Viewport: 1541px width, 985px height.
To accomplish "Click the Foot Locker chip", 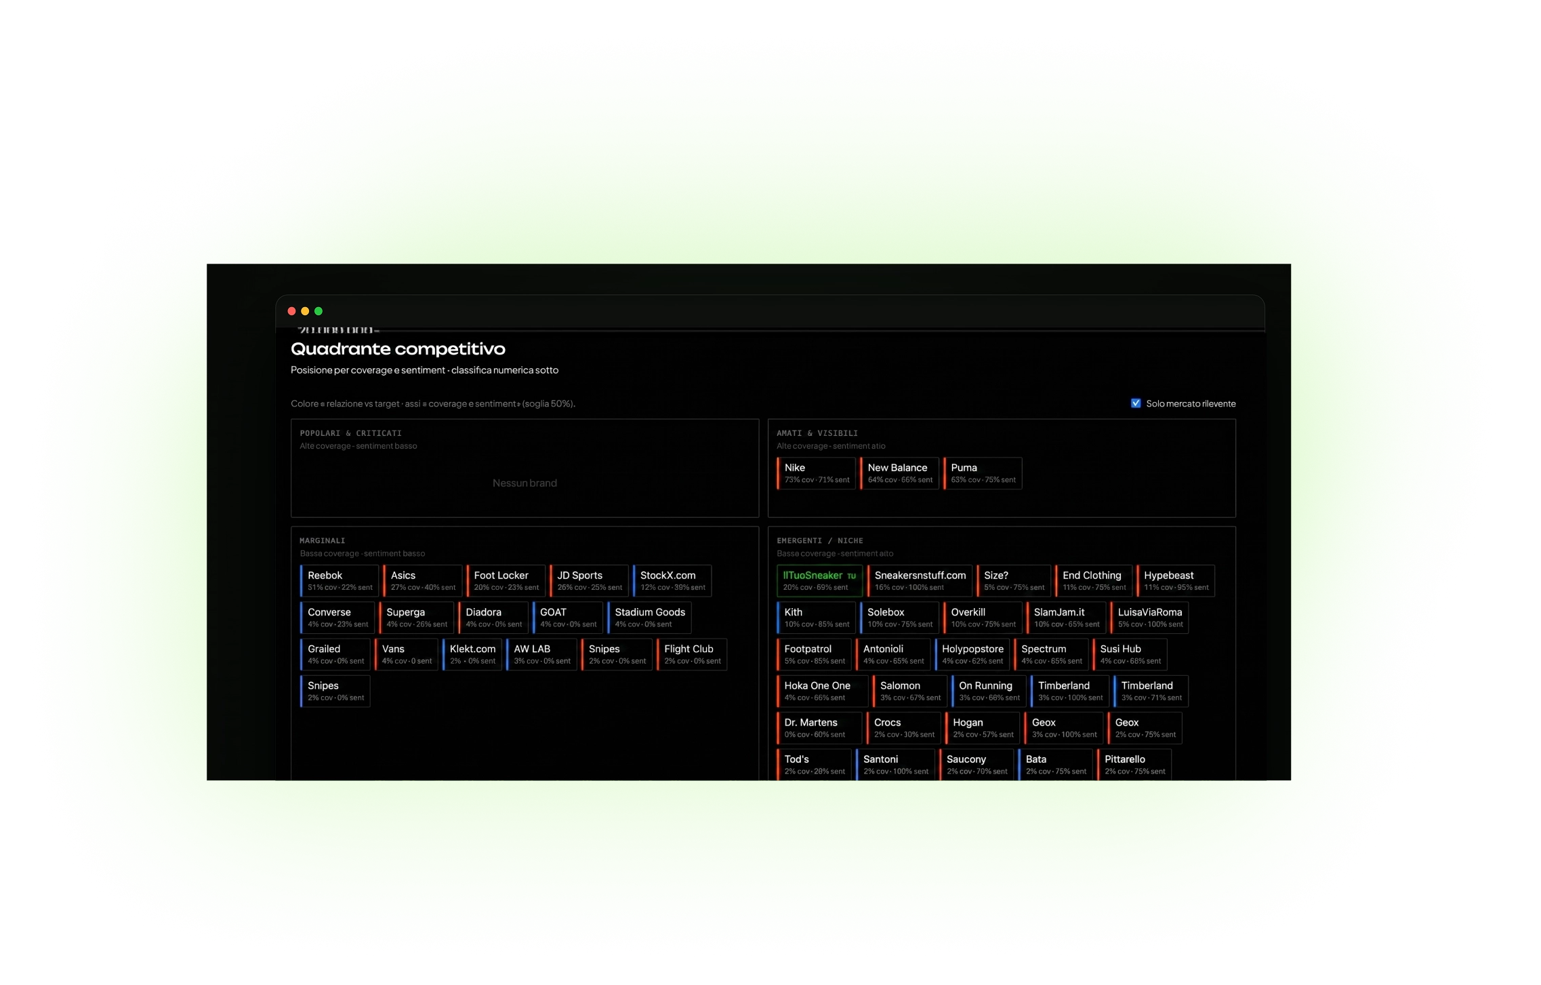I will pos(506,581).
